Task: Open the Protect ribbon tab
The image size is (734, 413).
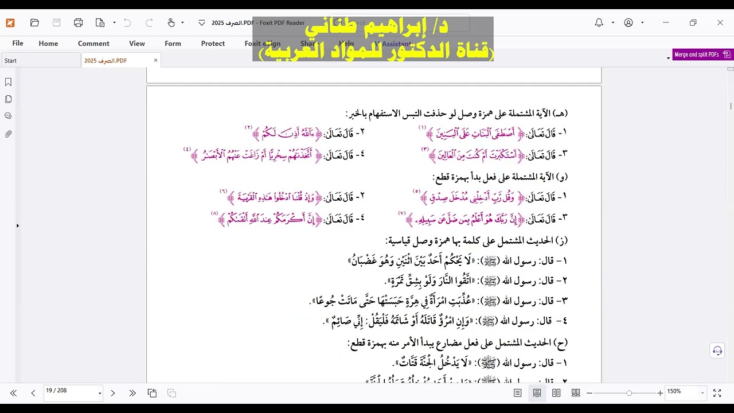Action: [x=213, y=44]
